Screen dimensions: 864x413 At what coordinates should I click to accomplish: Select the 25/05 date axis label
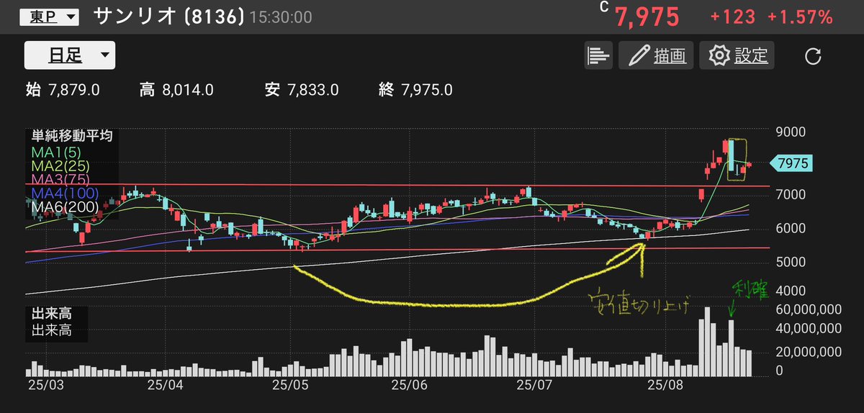pyautogui.click(x=291, y=385)
